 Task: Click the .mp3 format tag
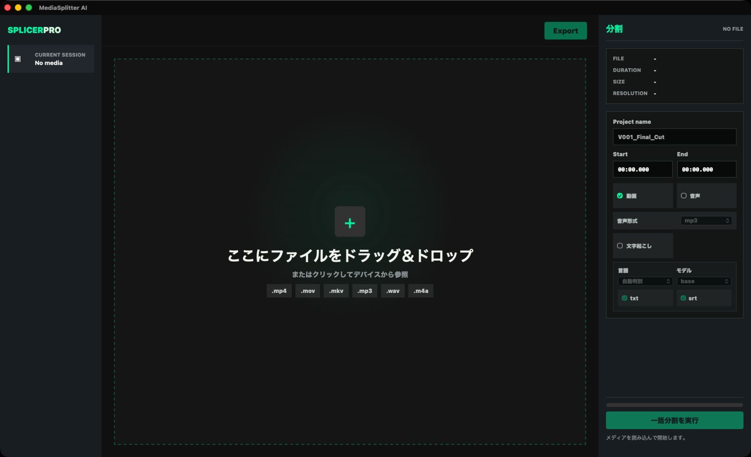point(364,291)
